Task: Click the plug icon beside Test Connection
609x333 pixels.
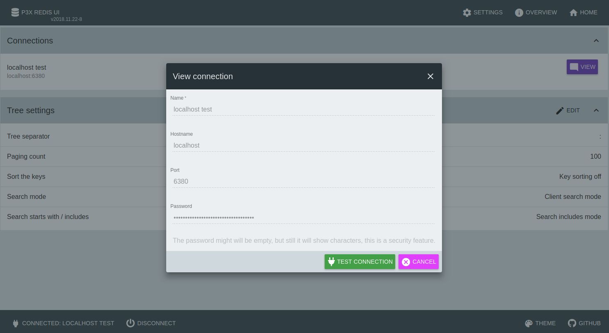Action: tap(332, 262)
